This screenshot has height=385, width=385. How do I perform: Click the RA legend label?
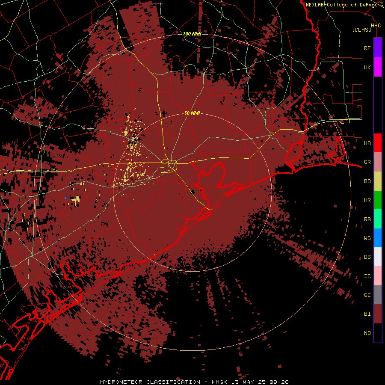tap(367, 219)
